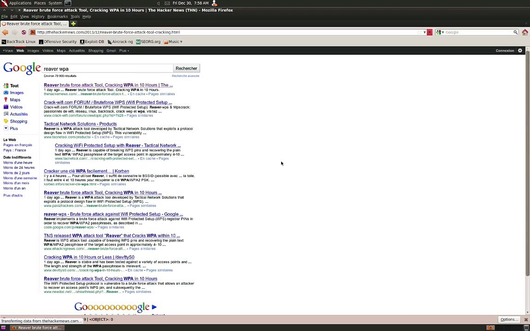Filter results to Moins d'une semaine
Viewport: 530px width, 331px height.
click(20, 178)
